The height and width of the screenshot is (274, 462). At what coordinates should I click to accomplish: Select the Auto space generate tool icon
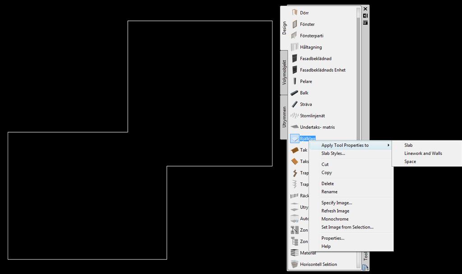tap(294, 218)
